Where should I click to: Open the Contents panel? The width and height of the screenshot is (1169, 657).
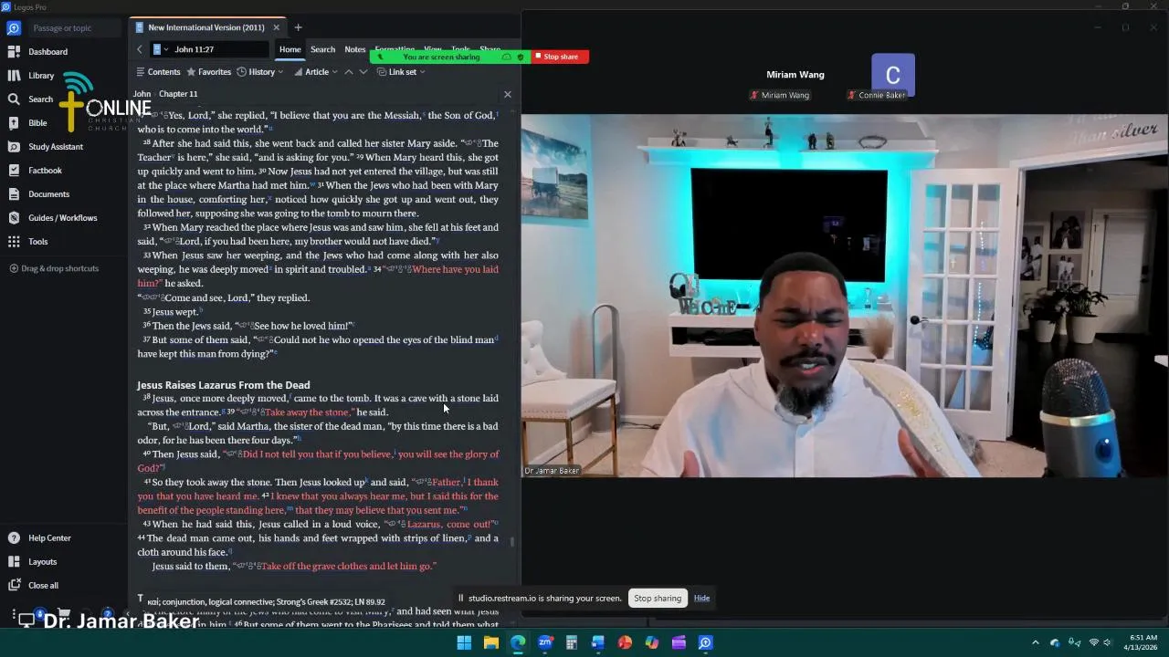(x=158, y=72)
